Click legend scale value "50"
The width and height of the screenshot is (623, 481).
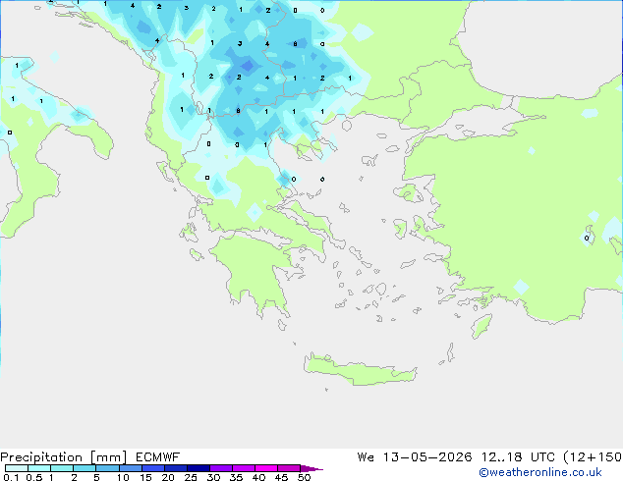(x=304, y=477)
